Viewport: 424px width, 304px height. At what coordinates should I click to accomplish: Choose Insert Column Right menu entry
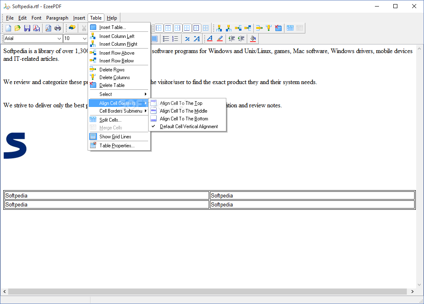pos(119,44)
